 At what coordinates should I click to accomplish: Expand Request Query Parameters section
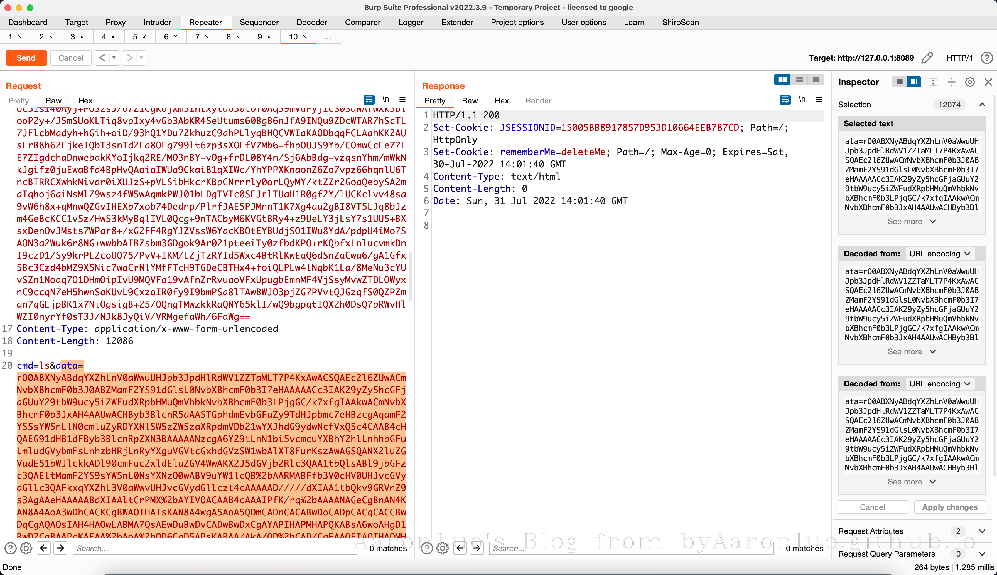pos(982,554)
